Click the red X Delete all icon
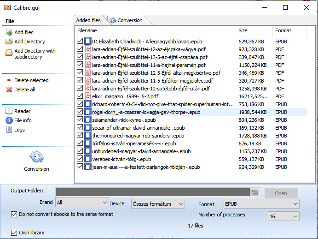 9,90
